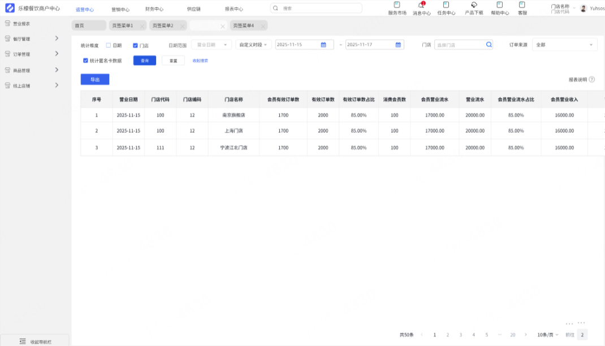Open the calendar icon for start date 2025-11-15
The image size is (605, 346).
click(323, 45)
